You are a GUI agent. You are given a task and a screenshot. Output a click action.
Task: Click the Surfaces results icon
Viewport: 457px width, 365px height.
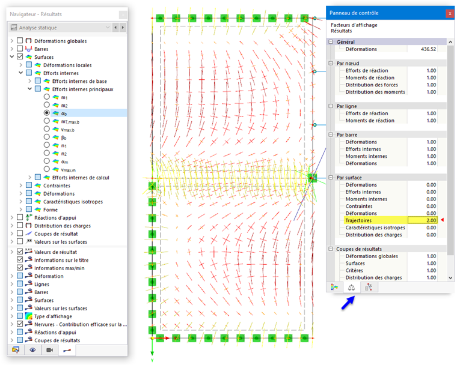click(x=29, y=57)
